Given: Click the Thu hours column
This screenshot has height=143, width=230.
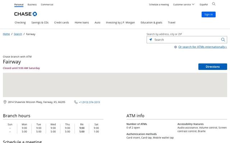Looking at the screenshot, I should click(x=68, y=128).
